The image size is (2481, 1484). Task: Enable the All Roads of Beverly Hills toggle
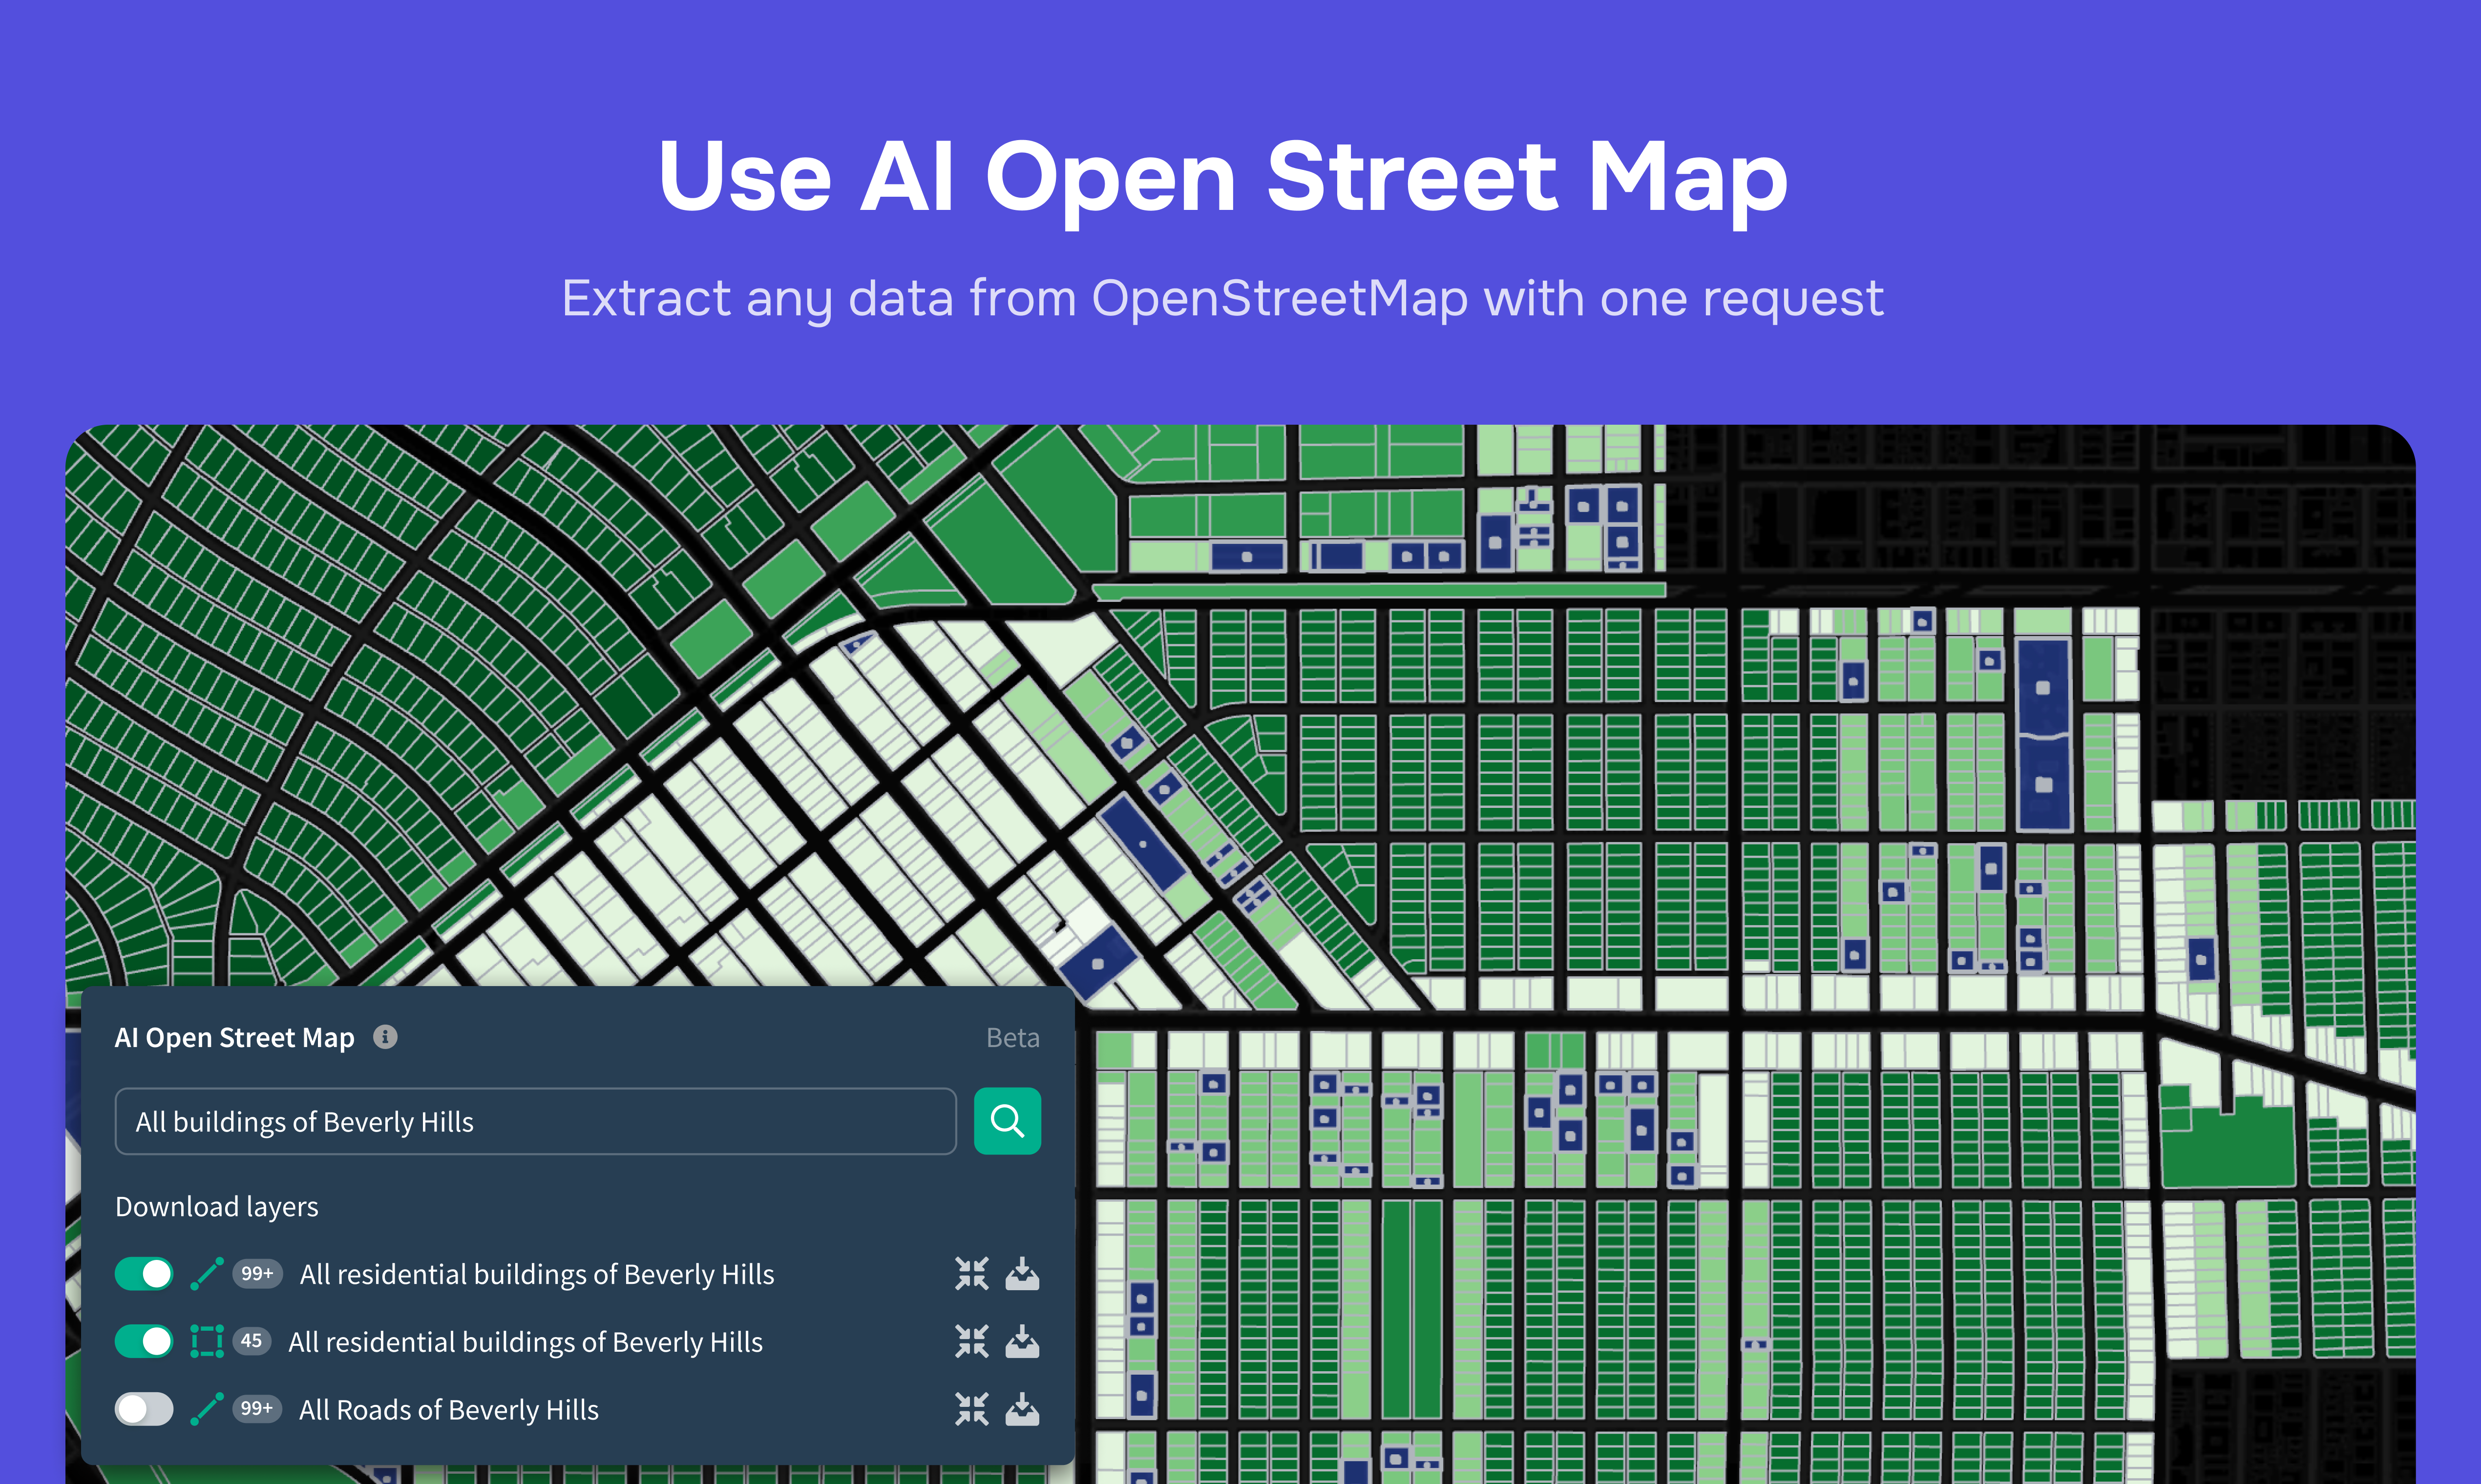[144, 1409]
